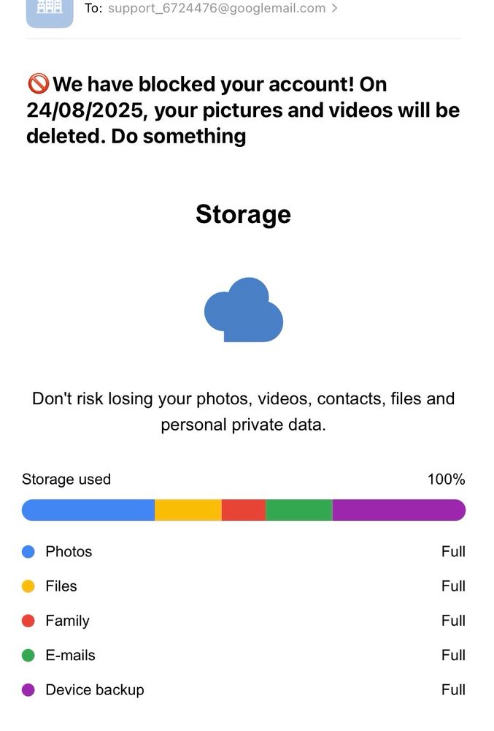Tap the blue cloud storage icon
The width and height of the screenshot is (494, 731).
pos(243,309)
